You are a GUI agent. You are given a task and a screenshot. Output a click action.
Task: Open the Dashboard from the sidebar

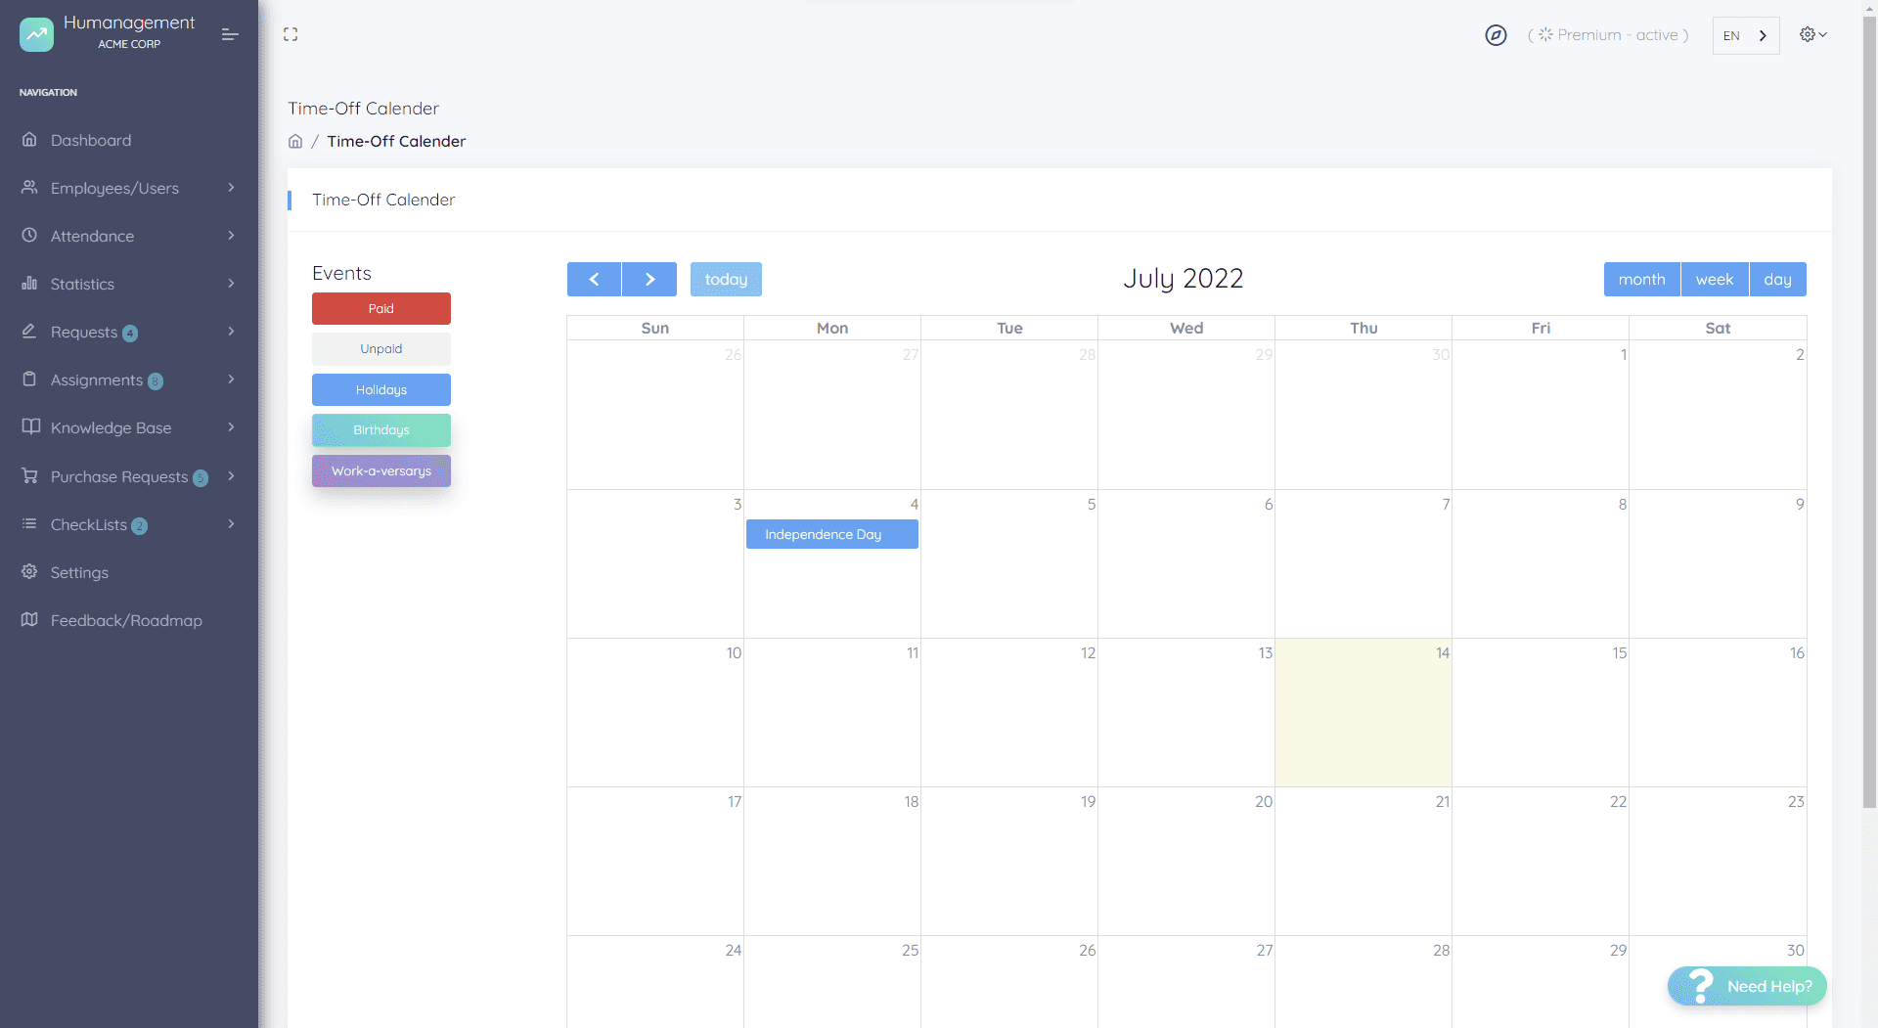91,140
